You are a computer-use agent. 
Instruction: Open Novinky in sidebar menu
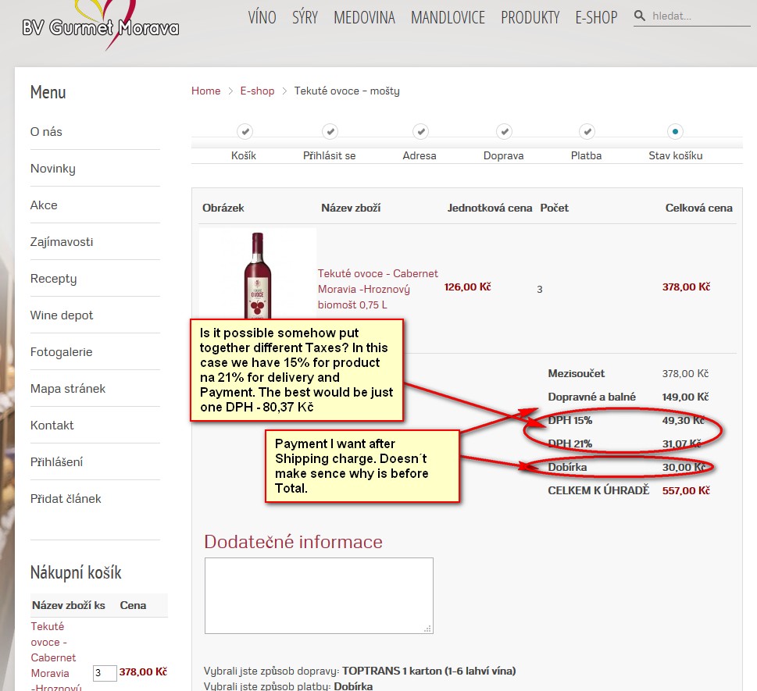click(x=52, y=169)
